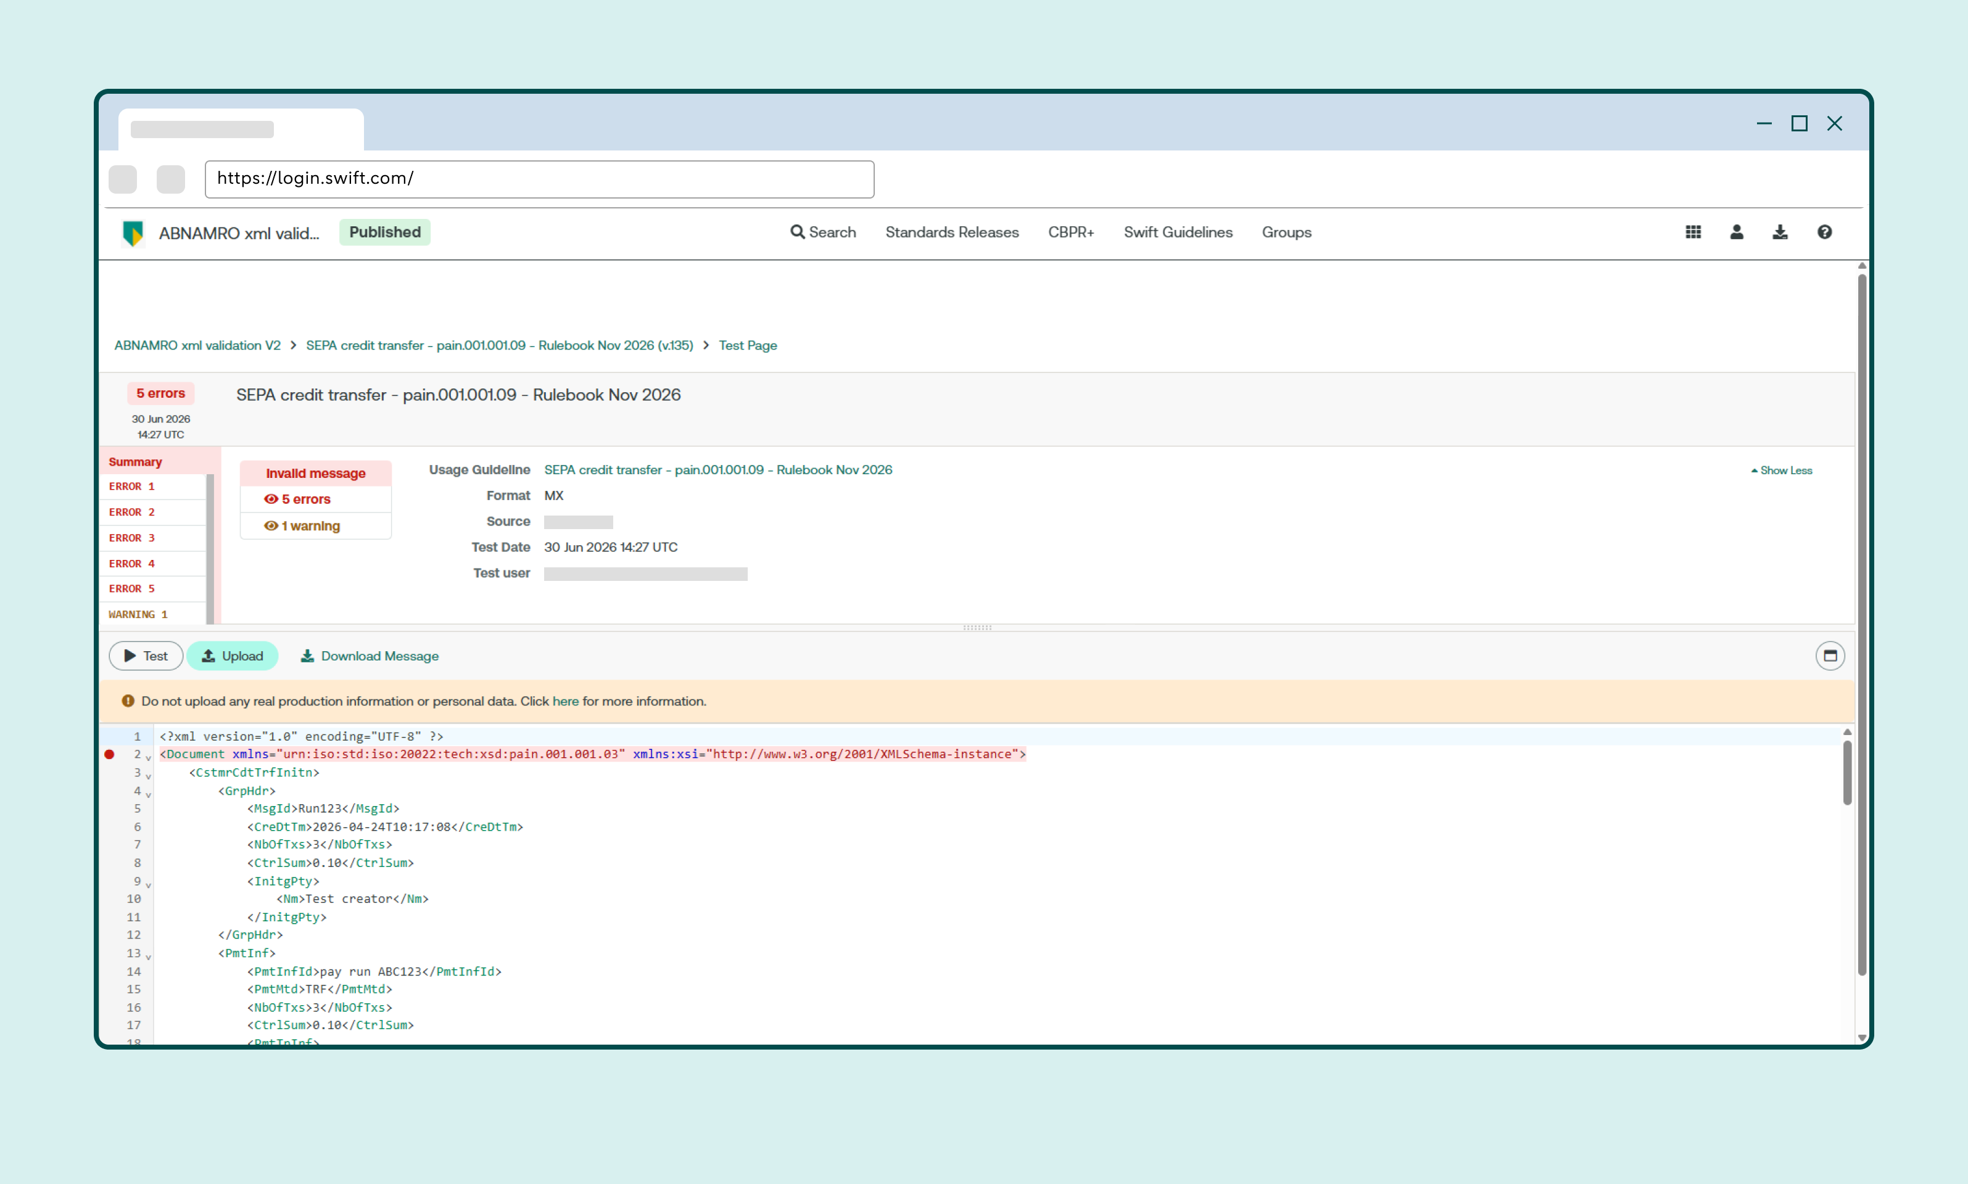The height and width of the screenshot is (1184, 1968).
Task: Click the summary list scrollbar
Action: click(x=211, y=549)
